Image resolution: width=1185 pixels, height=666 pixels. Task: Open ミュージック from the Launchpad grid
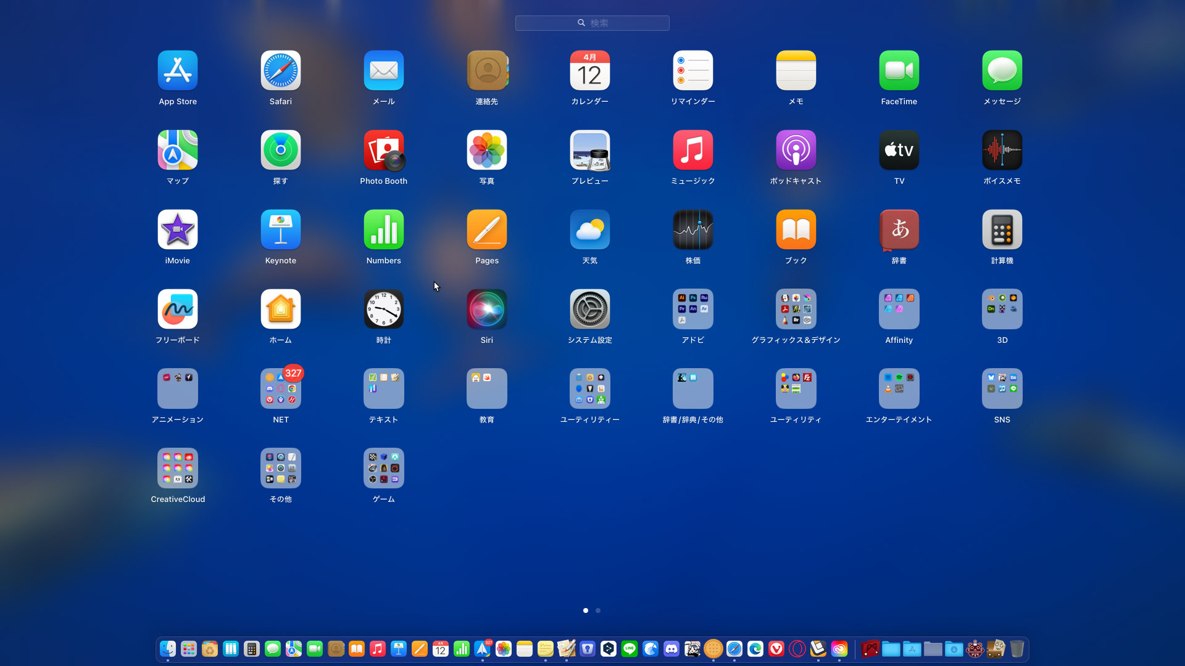pyautogui.click(x=693, y=150)
